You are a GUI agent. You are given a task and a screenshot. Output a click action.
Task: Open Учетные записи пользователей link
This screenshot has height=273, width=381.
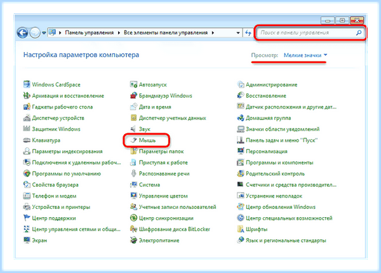coord(177,207)
